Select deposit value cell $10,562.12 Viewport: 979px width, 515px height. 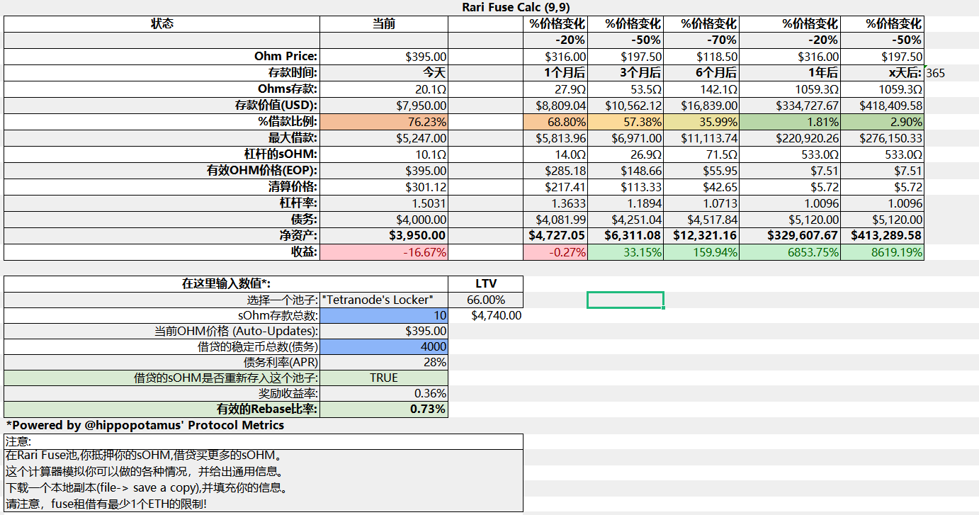click(626, 106)
